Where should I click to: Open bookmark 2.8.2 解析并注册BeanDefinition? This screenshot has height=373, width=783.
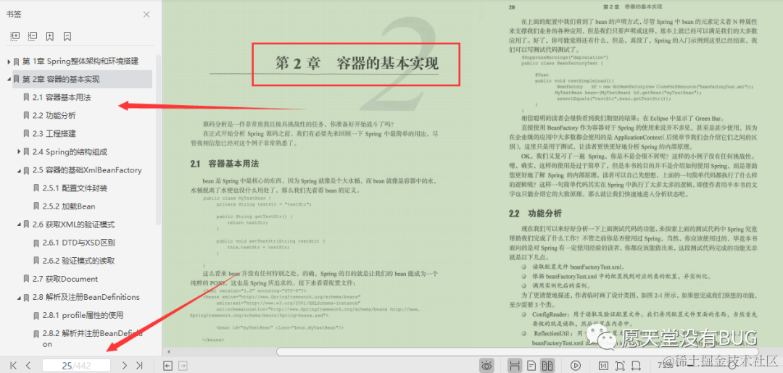coord(93,338)
